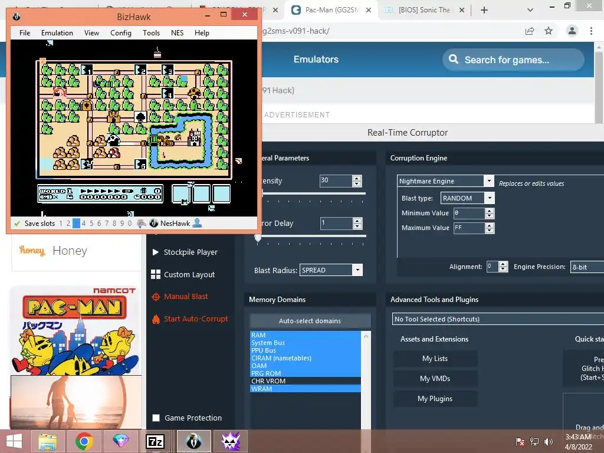
Task: Open the BizHawk File menu
Action: (x=25, y=33)
